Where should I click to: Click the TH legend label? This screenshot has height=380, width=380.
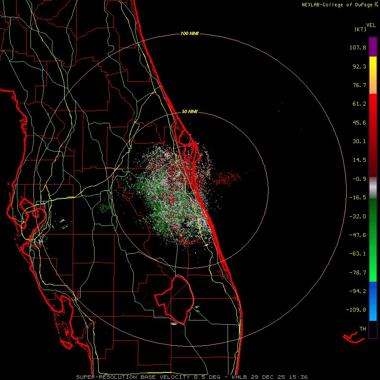tap(363, 329)
